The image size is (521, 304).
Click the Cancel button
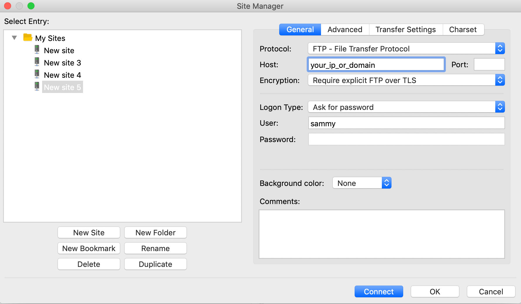tap(491, 292)
